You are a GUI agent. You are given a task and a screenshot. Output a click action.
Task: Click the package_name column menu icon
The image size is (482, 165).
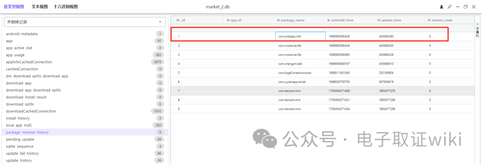tap(278, 20)
